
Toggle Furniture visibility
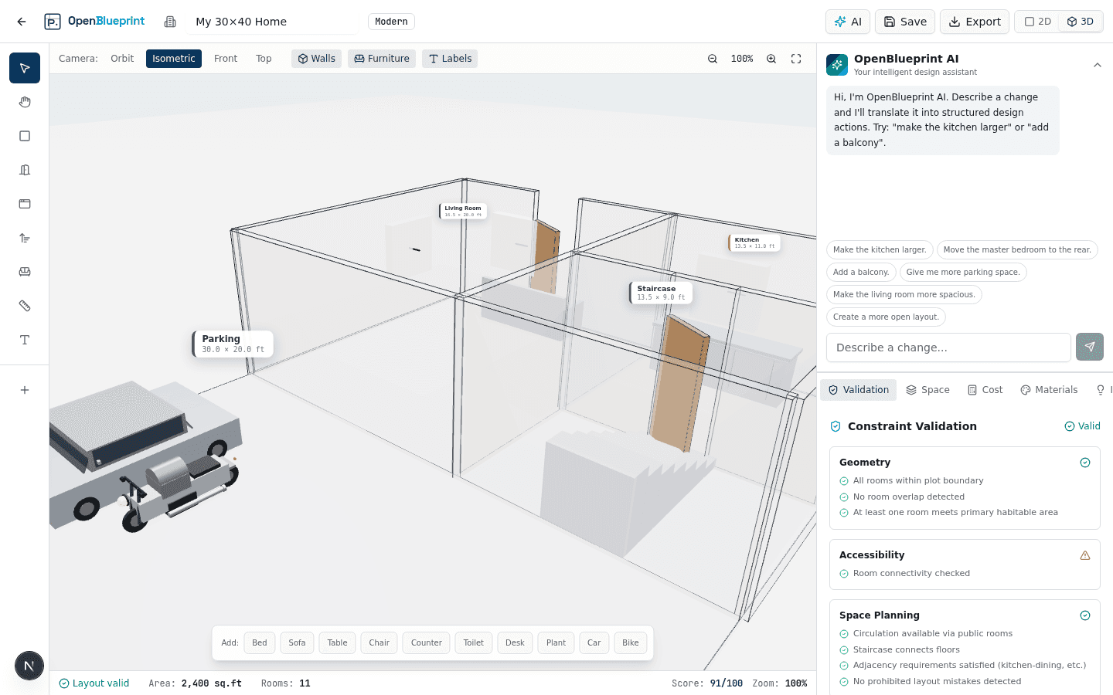(382, 59)
